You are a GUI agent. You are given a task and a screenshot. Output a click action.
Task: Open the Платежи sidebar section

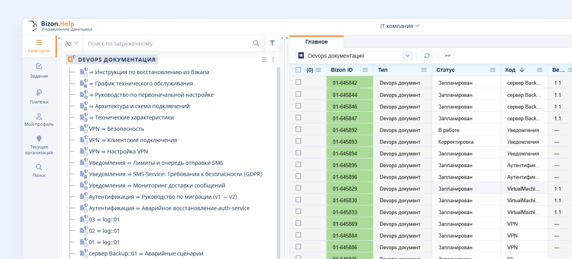(x=39, y=96)
